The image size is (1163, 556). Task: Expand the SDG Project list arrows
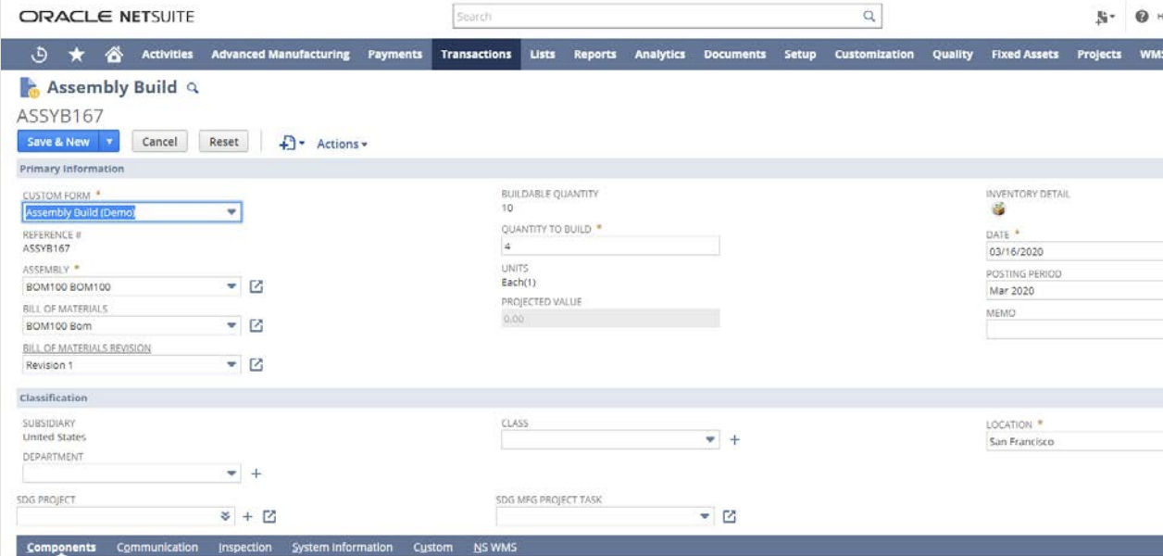coord(226,516)
